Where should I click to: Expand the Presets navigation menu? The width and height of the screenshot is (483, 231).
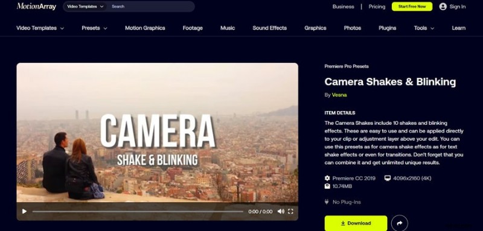point(94,28)
